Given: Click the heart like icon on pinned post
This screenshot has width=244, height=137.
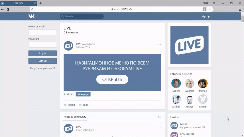Looking at the screenshot, I should (65, 105).
